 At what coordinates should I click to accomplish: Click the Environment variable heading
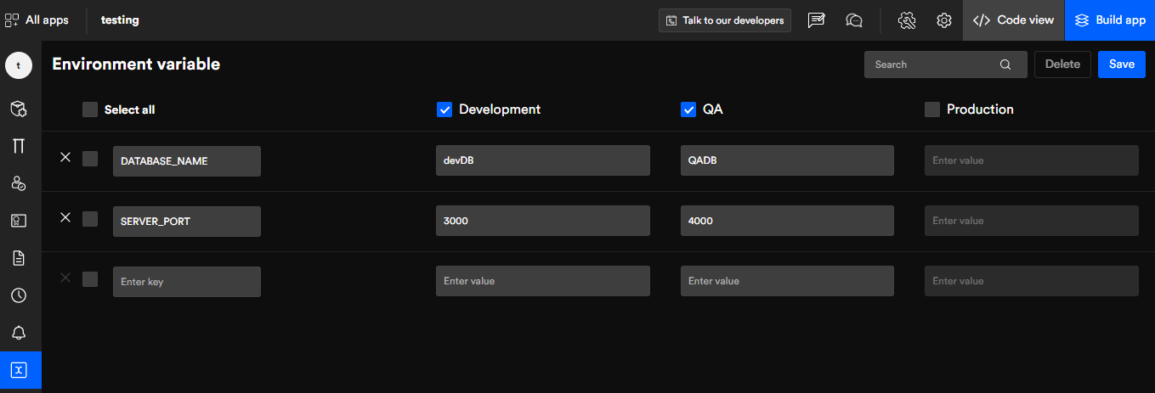tap(136, 64)
